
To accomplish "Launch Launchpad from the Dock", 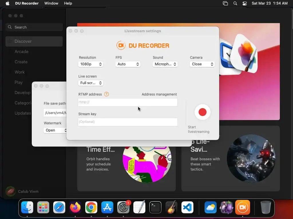I will tap(43, 207).
